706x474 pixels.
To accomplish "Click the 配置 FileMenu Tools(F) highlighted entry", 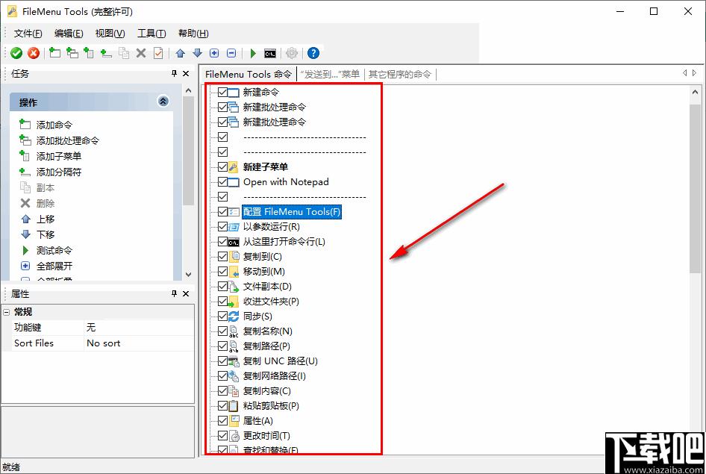I will (291, 211).
